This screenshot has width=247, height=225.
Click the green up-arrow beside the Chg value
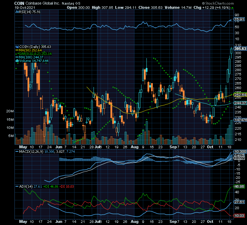[232, 8]
